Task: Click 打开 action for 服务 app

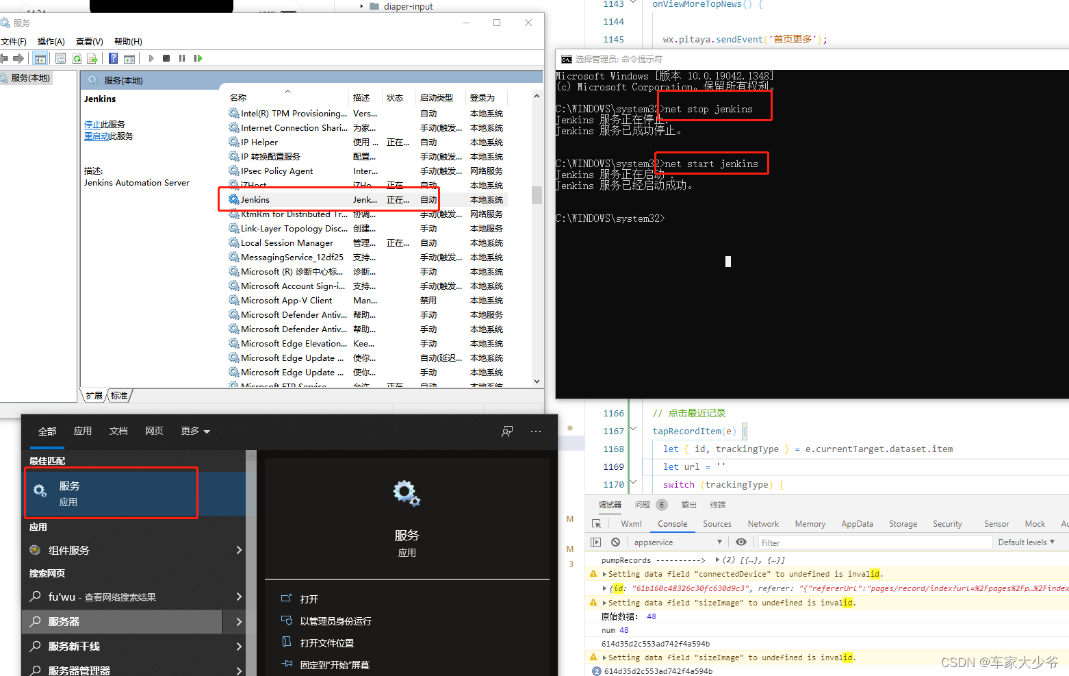Action: click(x=309, y=599)
